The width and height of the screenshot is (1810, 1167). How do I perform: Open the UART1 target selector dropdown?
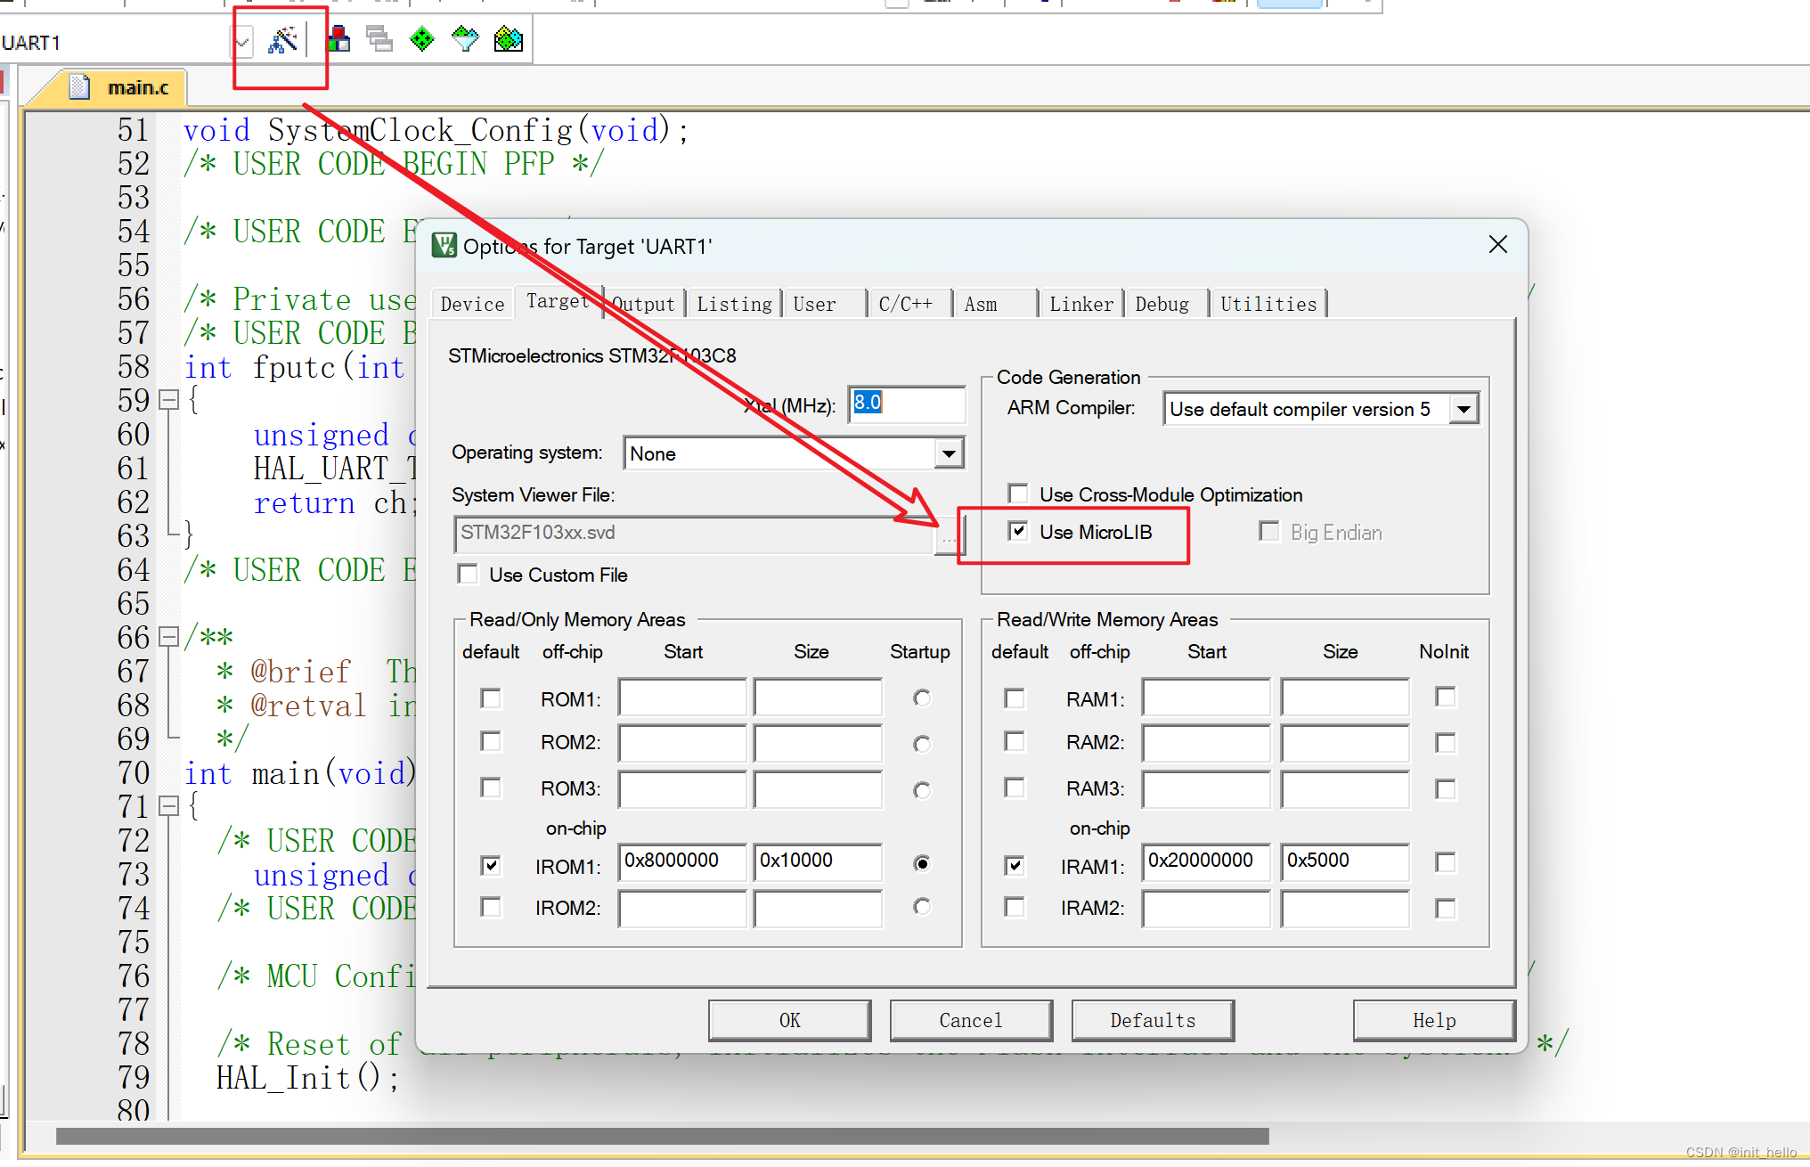241,42
